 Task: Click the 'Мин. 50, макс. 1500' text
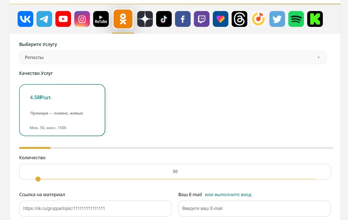(x=48, y=128)
